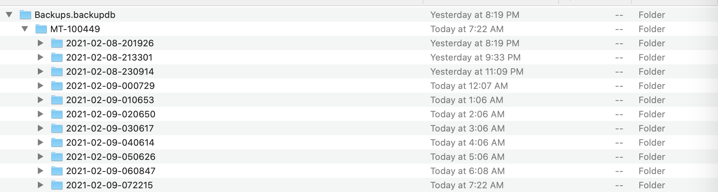Click folder icon for 2021-02-09-030617
This screenshot has height=192, width=718.
pyautogui.click(x=57, y=128)
